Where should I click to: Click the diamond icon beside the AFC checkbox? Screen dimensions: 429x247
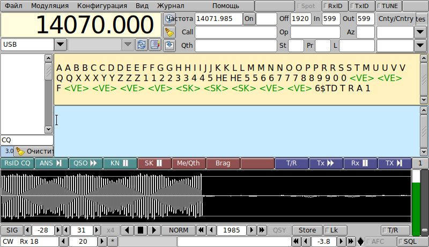360,242
